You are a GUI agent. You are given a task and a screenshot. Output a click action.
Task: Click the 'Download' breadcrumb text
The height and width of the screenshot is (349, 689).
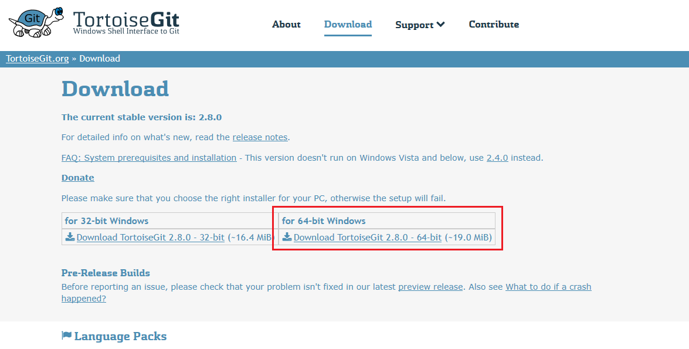point(100,59)
